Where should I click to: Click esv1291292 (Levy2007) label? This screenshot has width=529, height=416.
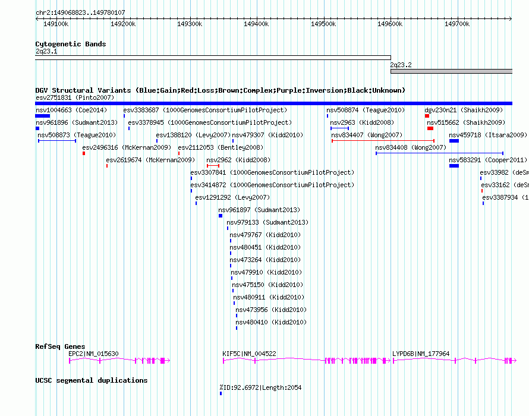coord(232,197)
